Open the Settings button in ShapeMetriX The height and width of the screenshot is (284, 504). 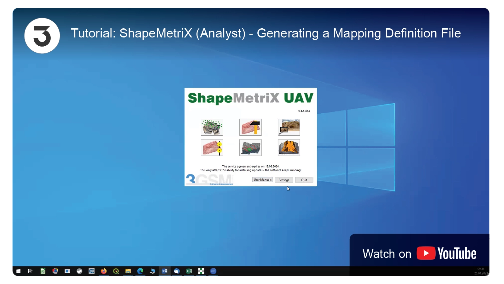coord(284,180)
